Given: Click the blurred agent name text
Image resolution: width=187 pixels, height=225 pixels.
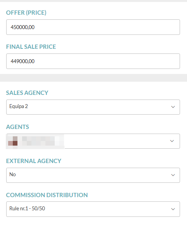Looking at the screenshot, I should [41, 141].
